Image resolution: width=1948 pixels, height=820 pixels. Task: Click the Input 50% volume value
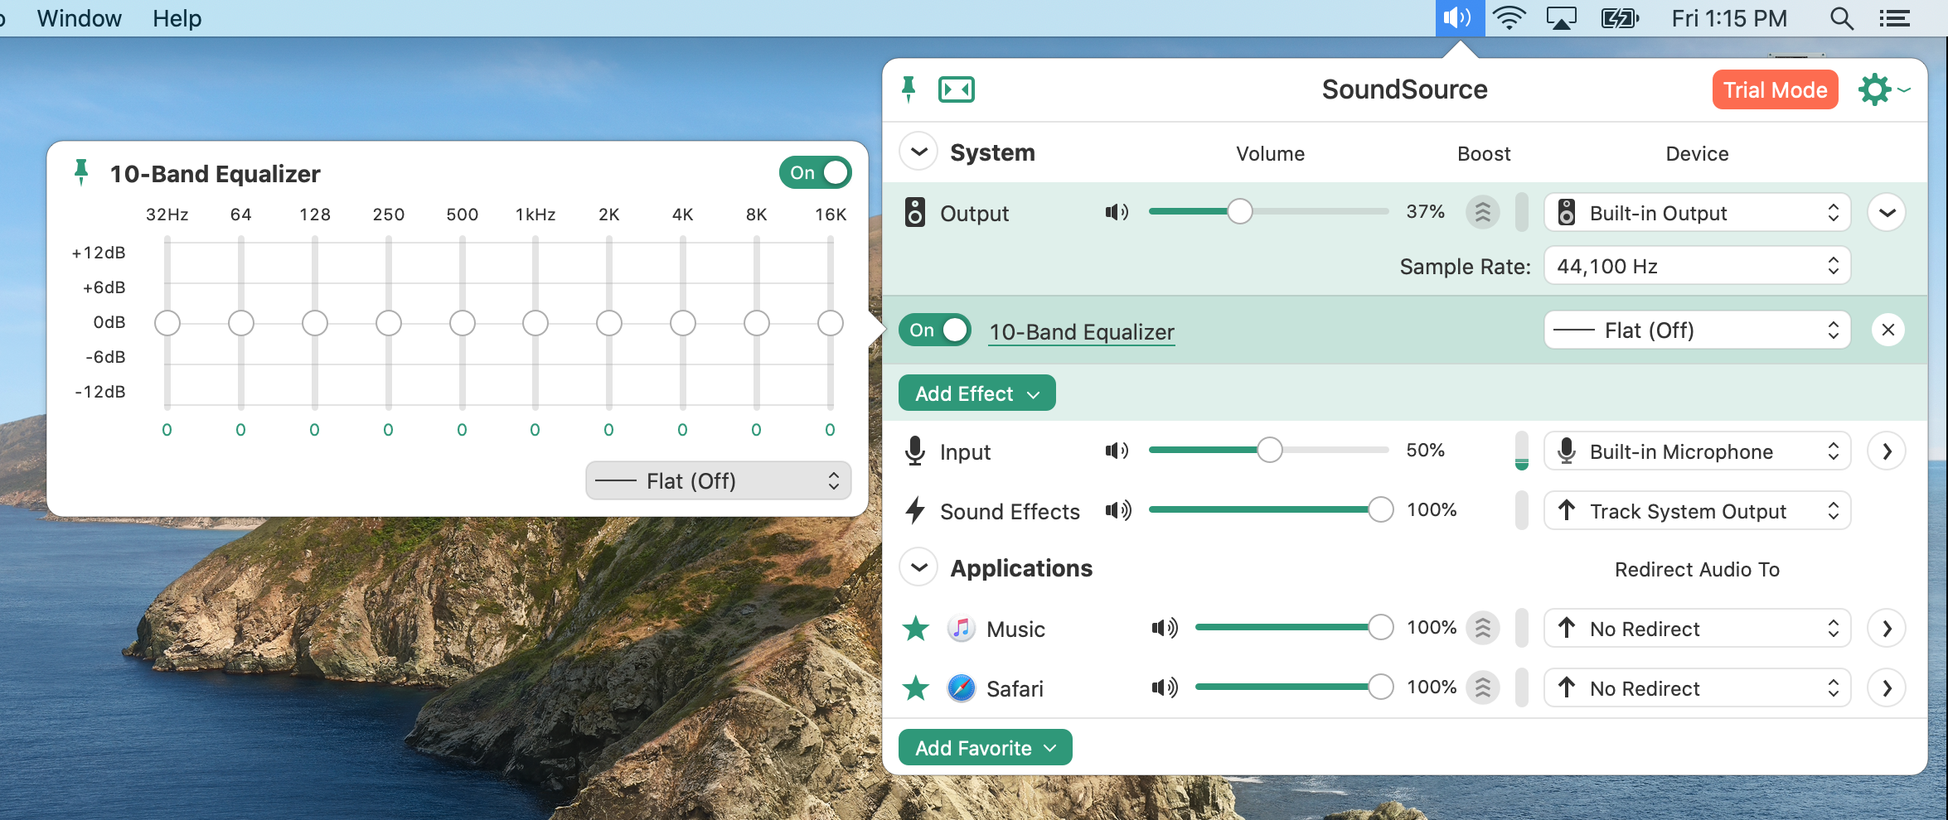(1425, 450)
